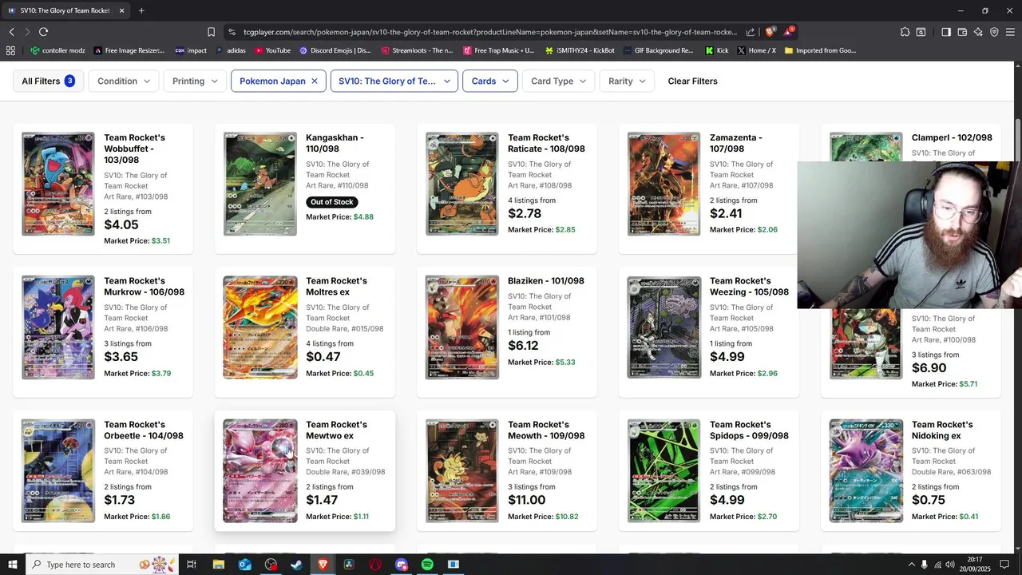Open the Kick bookmark
The height and width of the screenshot is (575, 1022).
click(717, 50)
